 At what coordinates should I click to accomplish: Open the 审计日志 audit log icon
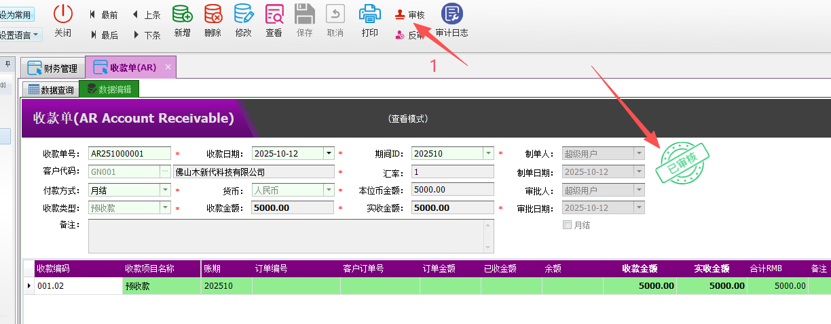click(x=451, y=14)
